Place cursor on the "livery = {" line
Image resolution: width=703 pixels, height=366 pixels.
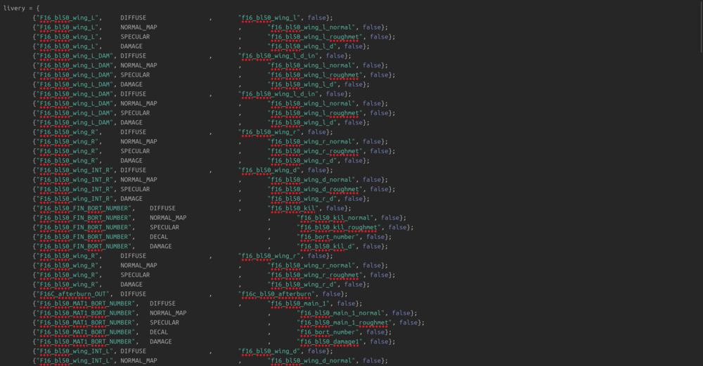(x=22, y=8)
